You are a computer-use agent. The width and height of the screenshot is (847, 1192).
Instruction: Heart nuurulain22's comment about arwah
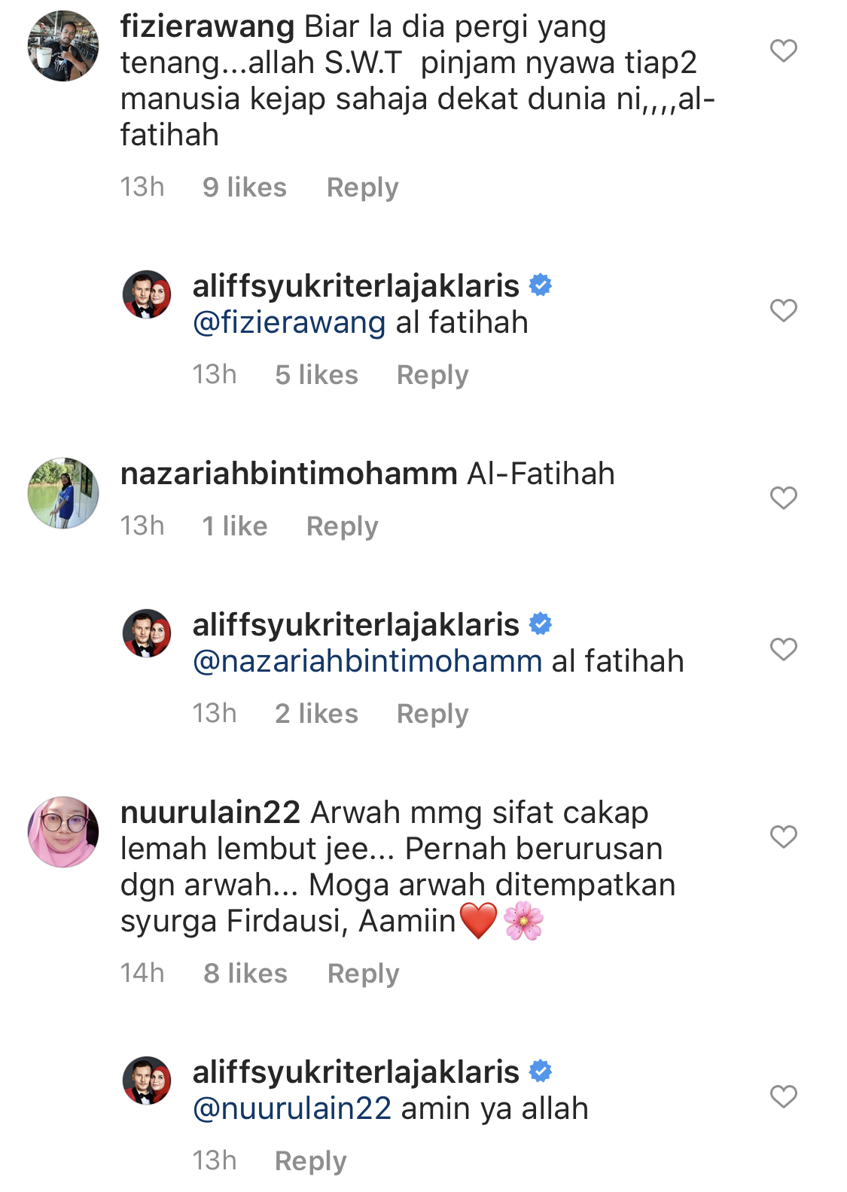coord(783,837)
